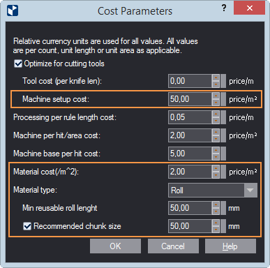Click OK to confirm cost parameters

point(115,246)
